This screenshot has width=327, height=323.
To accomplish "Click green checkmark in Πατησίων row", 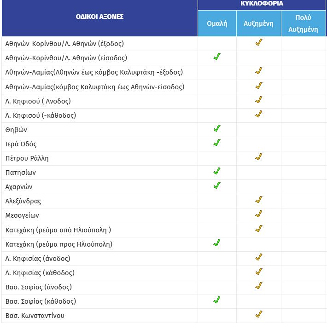I will (x=217, y=172).
